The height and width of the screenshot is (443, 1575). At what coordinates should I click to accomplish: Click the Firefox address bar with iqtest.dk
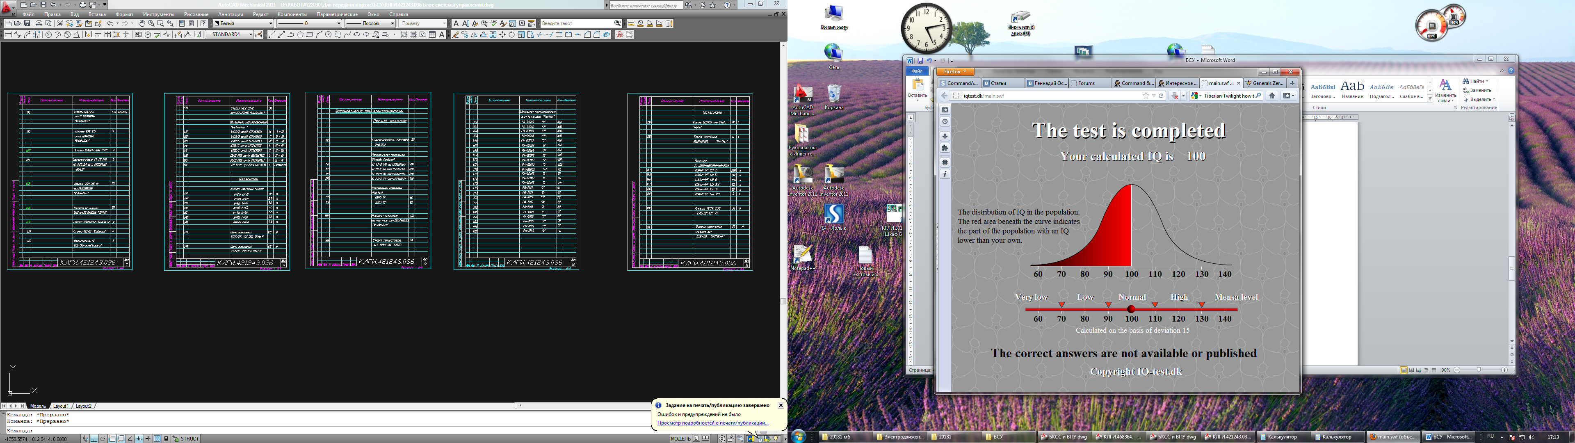click(1052, 96)
